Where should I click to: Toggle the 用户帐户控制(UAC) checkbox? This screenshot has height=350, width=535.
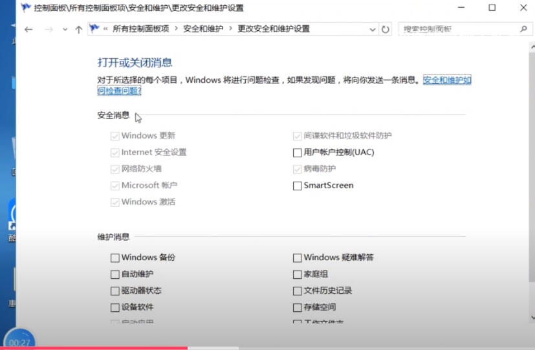(297, 153)
